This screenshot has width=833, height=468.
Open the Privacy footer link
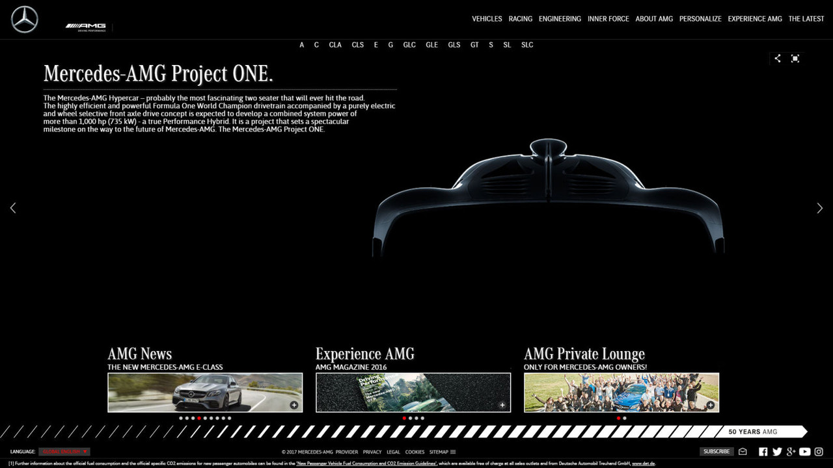point(372,452)
